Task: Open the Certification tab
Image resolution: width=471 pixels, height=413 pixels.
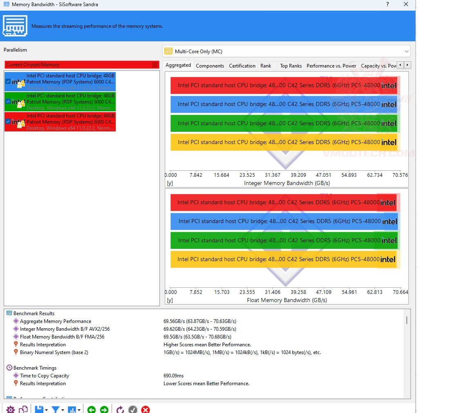Action: point(242,65)
